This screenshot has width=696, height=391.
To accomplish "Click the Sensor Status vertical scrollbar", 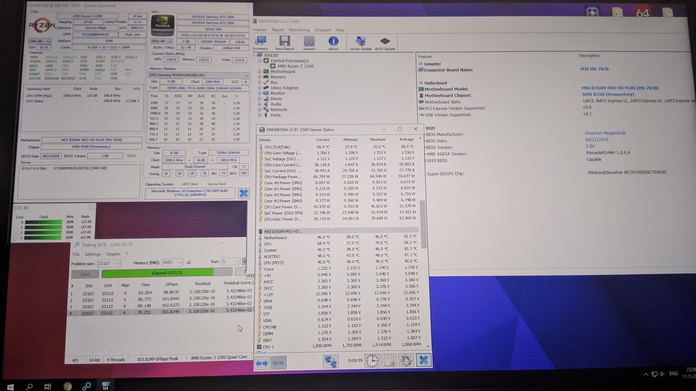I will tap(424, 224).
